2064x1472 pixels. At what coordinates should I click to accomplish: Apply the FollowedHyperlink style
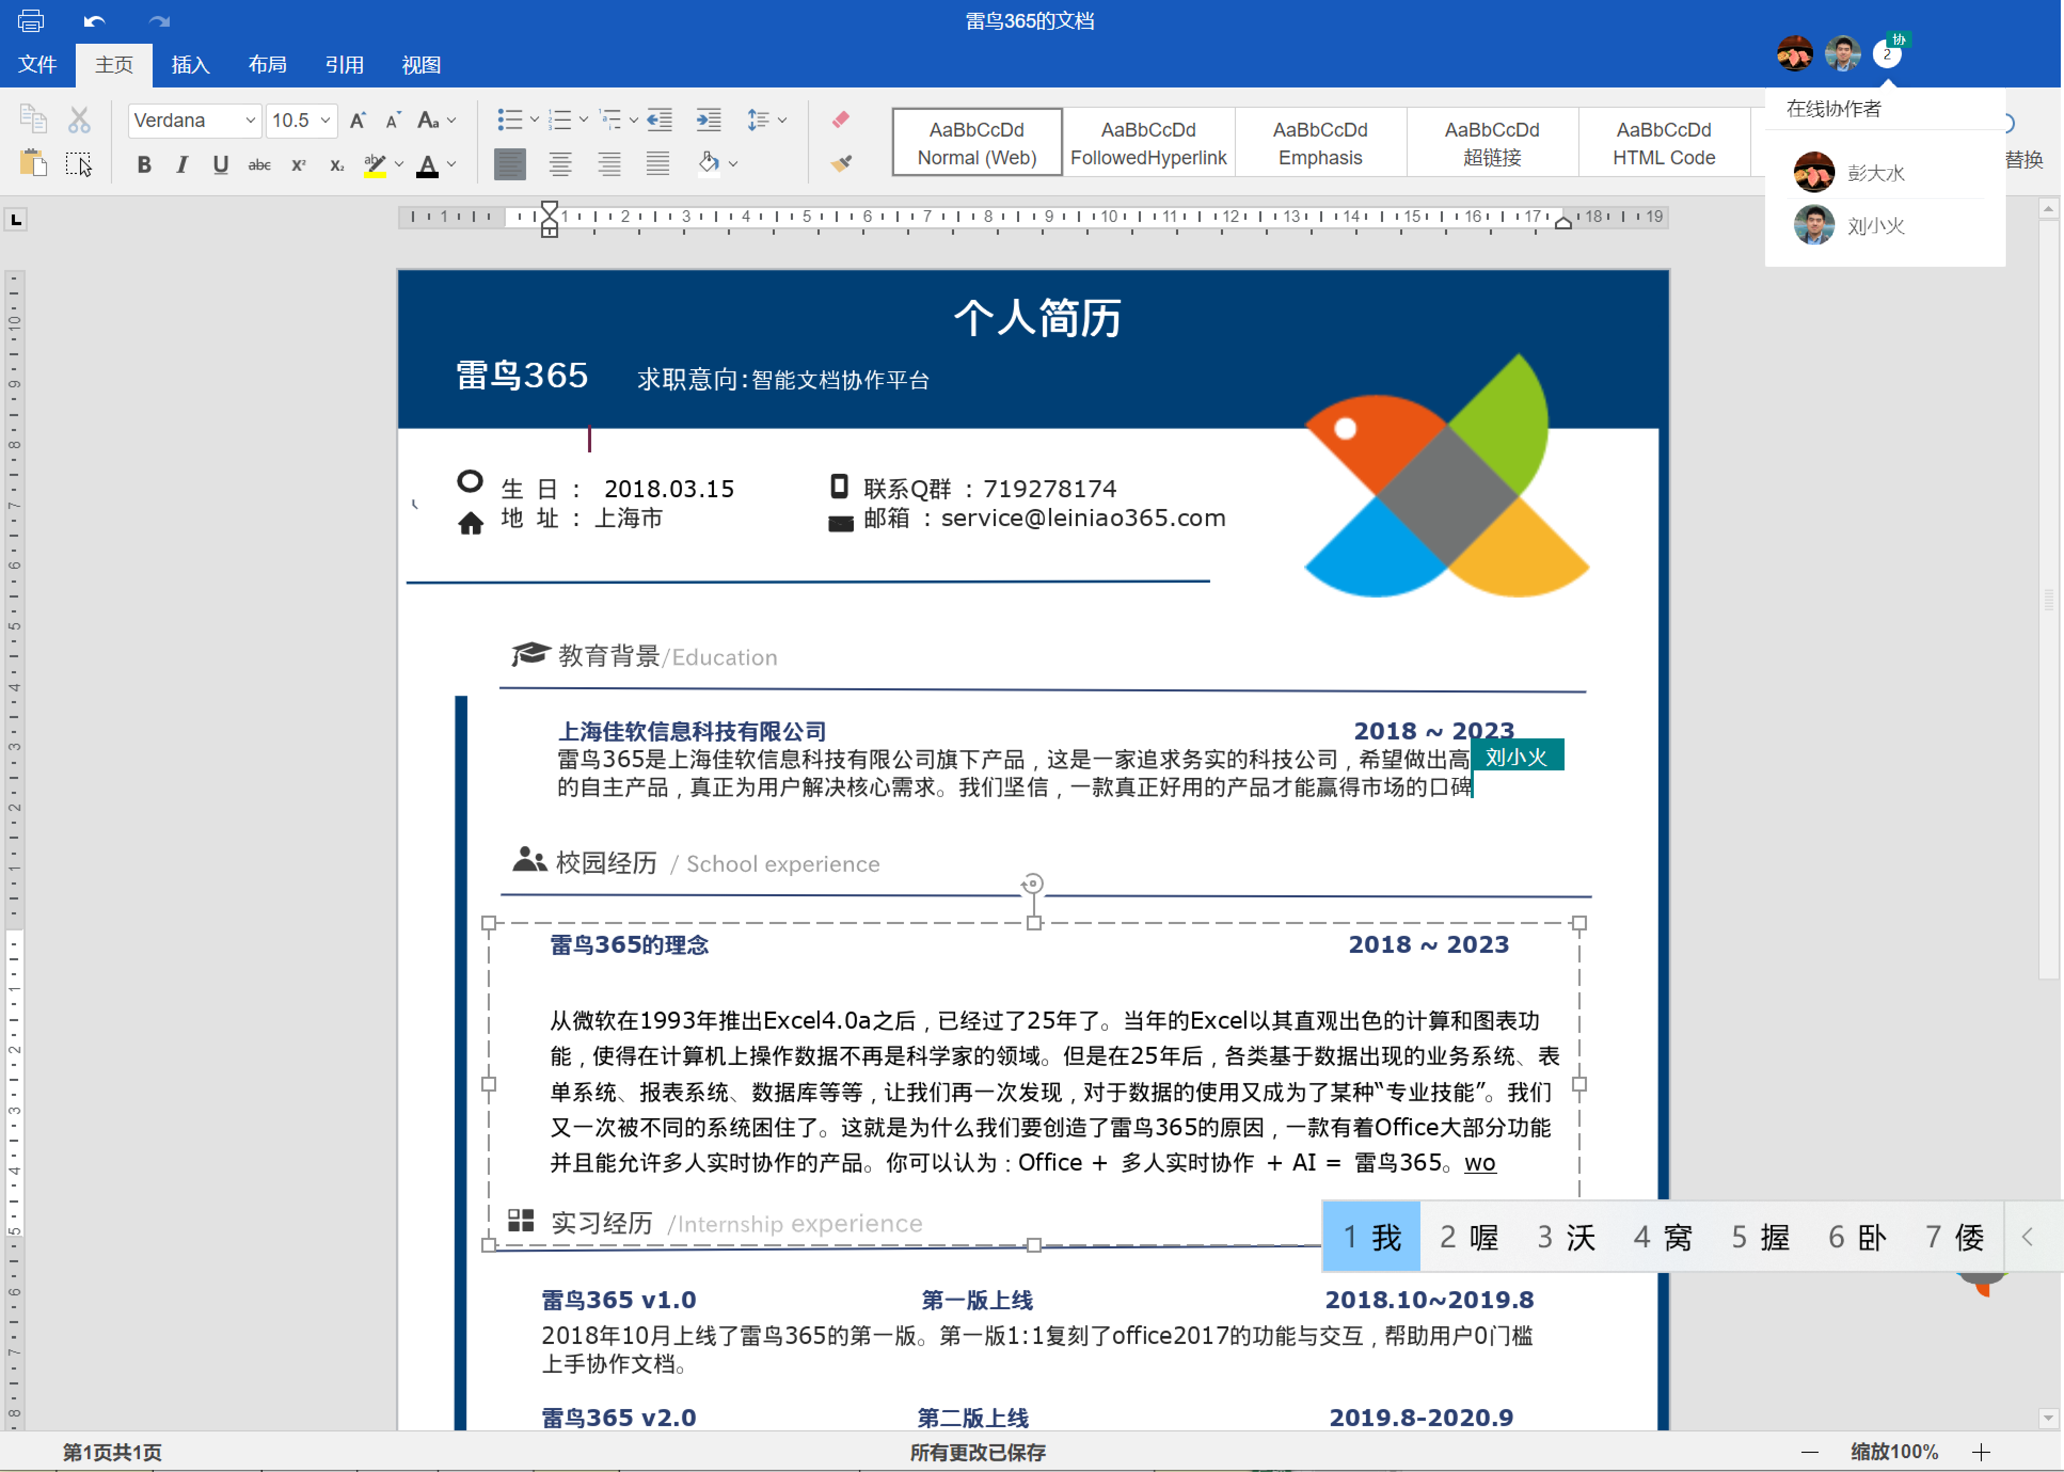pyautogui.click(x=1148, y=142)
